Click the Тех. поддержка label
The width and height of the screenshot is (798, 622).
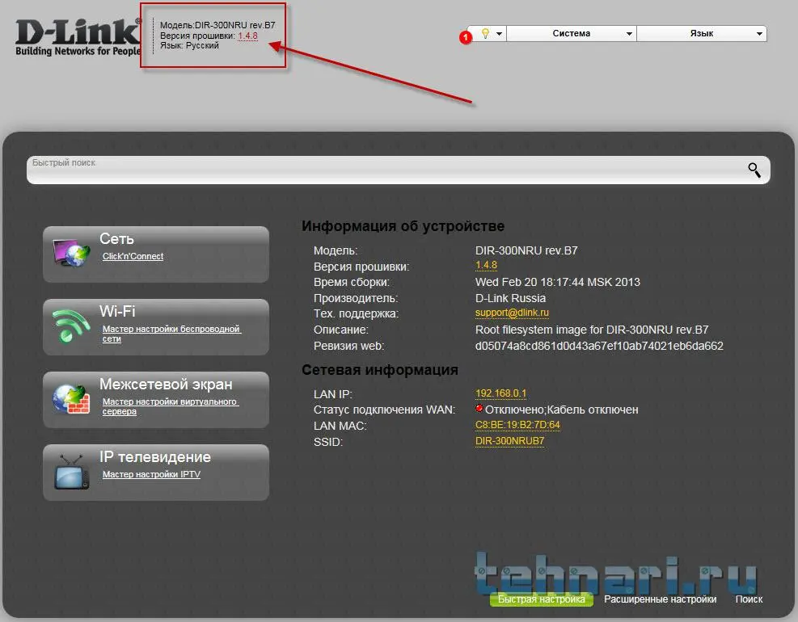tap(357, 313)
